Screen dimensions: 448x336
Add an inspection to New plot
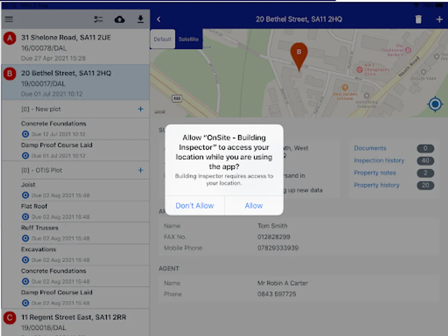(x=140, y=109)
